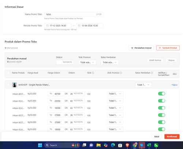The image size is (183, 149).
Task: Click the end date calendar icon
Action: (79, 26)
